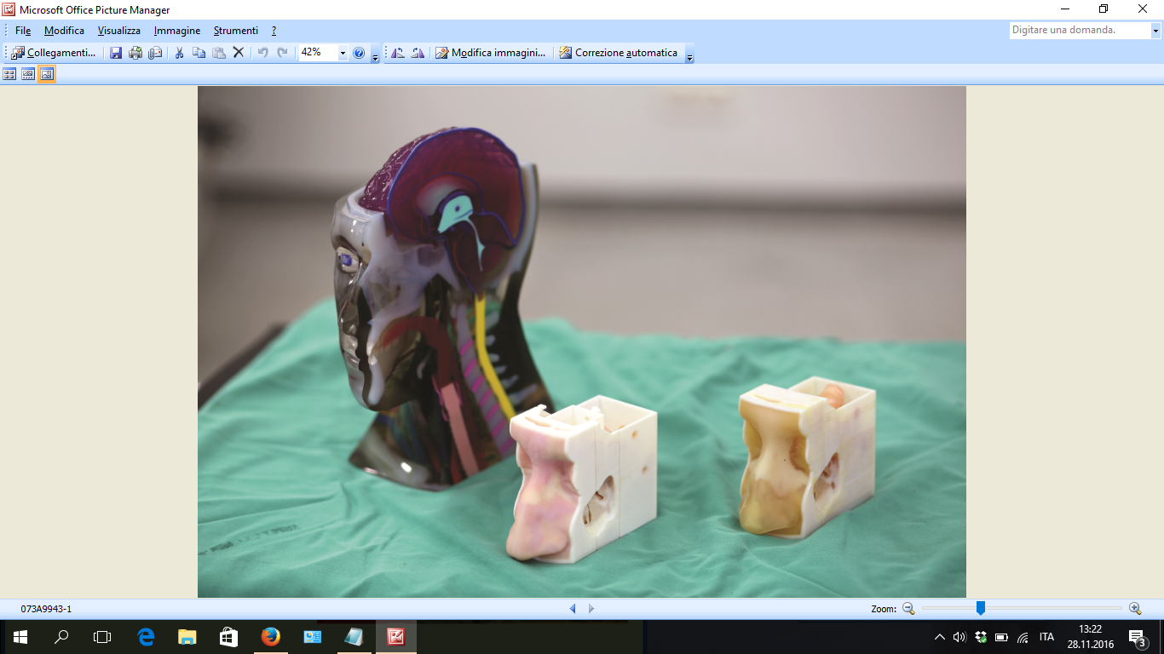Switch to filmstrip view
1164x654 pixels.
(28, 74)
